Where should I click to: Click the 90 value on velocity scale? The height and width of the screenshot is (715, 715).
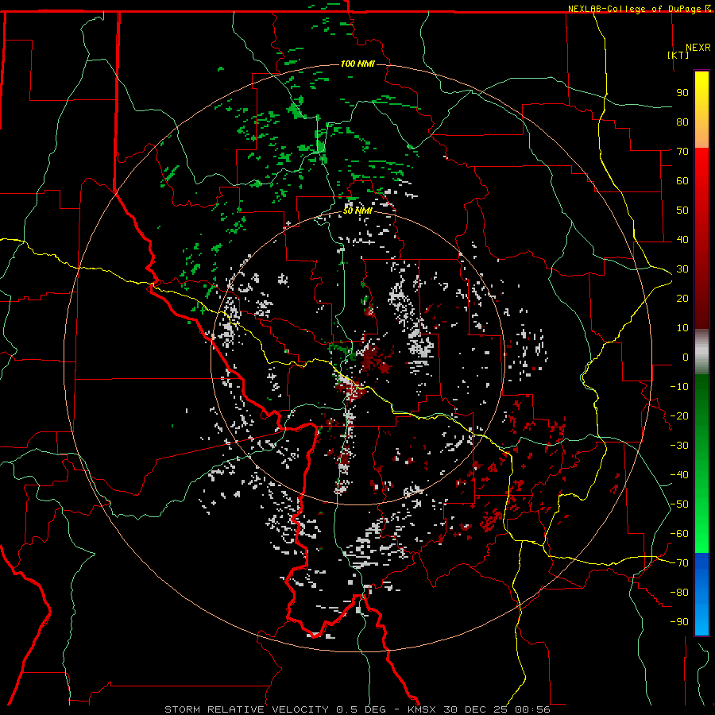tap(682, 93)
